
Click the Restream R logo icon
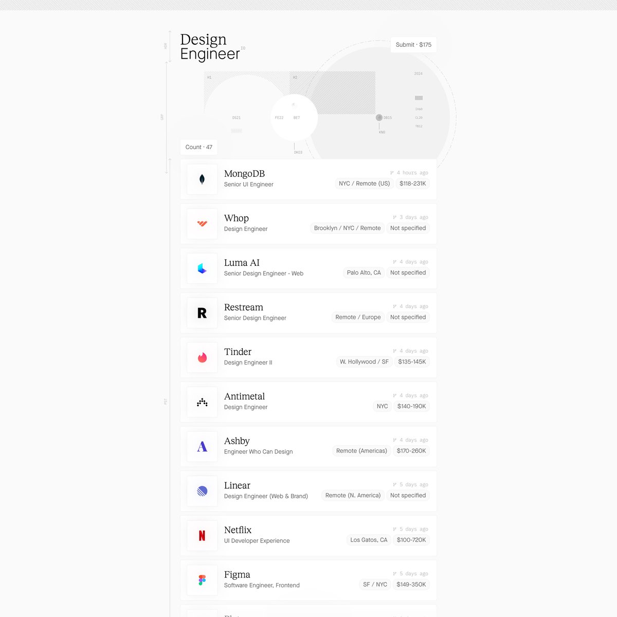202,313
